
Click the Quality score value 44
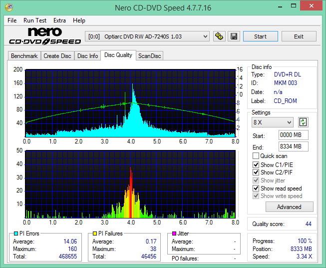(x=309, y=224)
